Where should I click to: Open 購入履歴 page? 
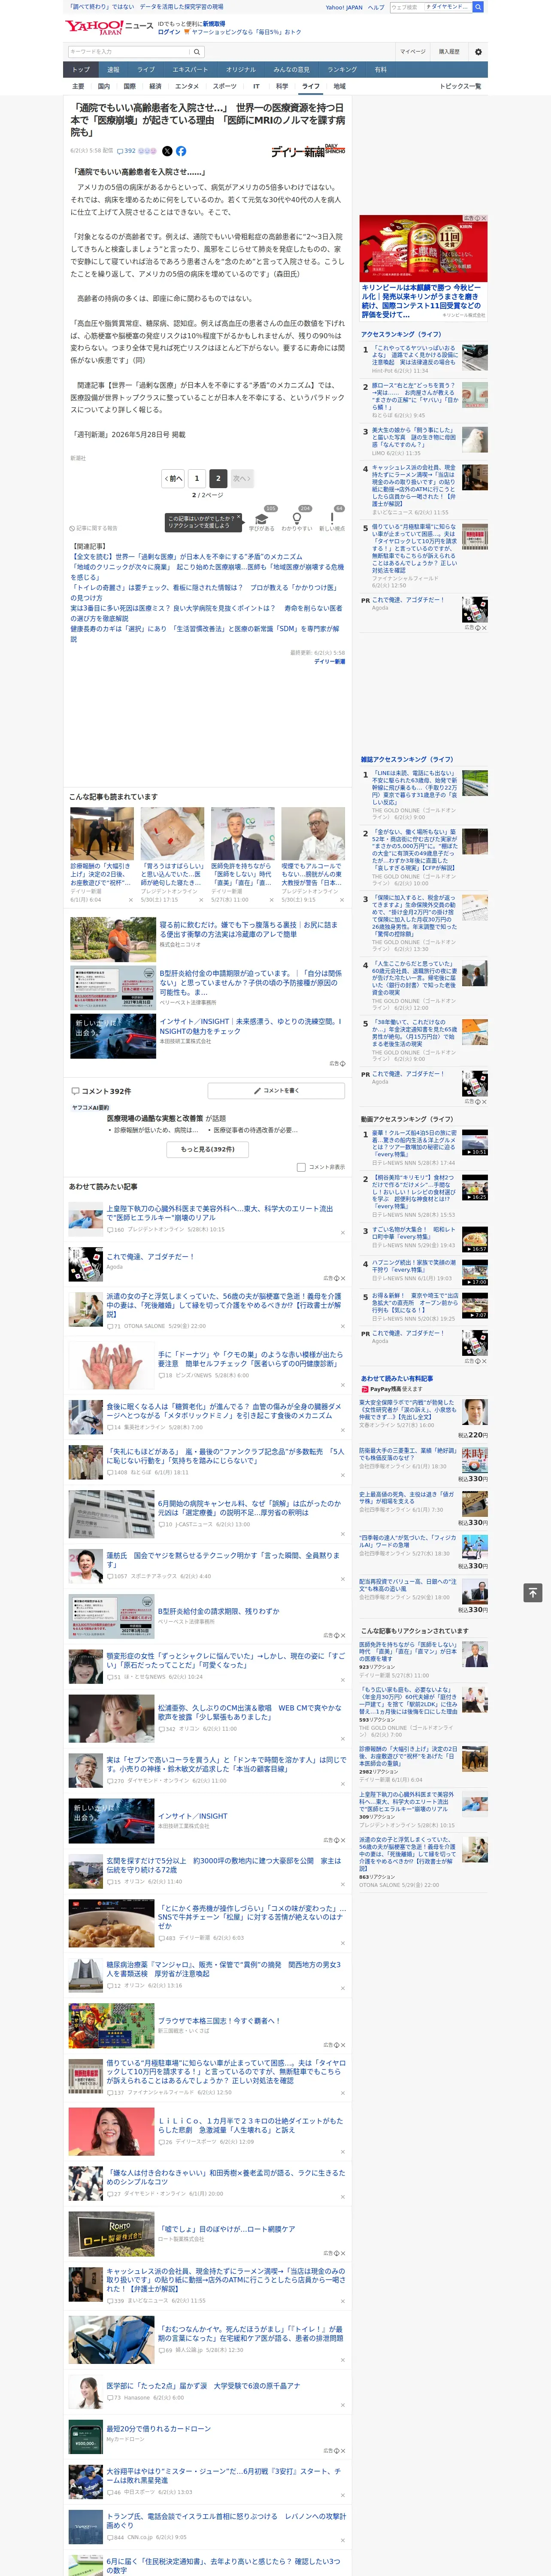(449, 51)
